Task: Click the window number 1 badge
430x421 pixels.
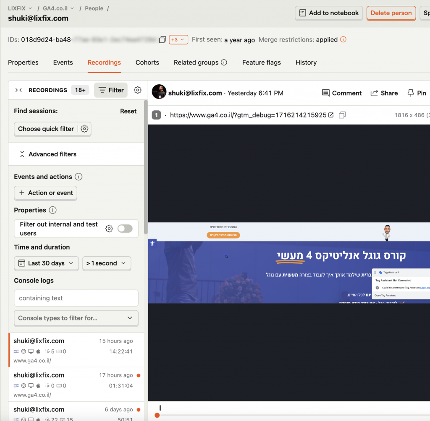Action: pos(156,115)
